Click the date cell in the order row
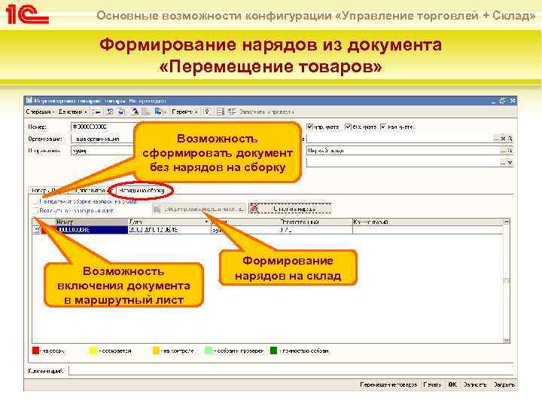Image resolution: width=542 pixels, height=407 pixels. (x=169, y=230)
